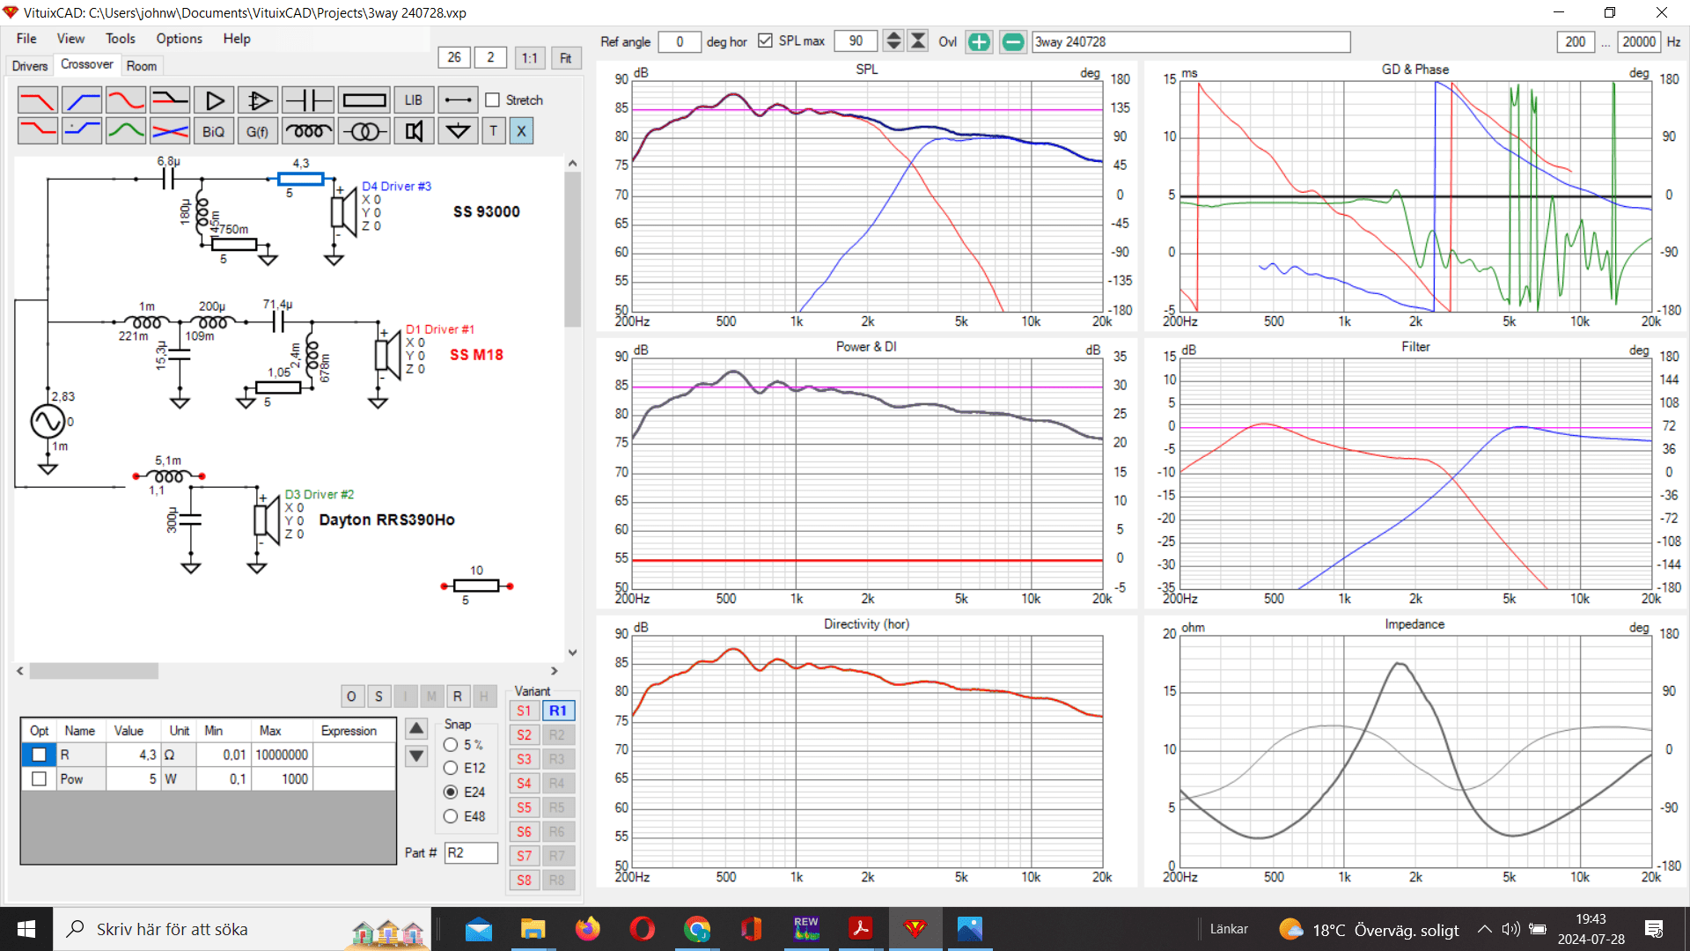
Task: Select the blue high-shelf filter icon
Action: pos(82,131)
